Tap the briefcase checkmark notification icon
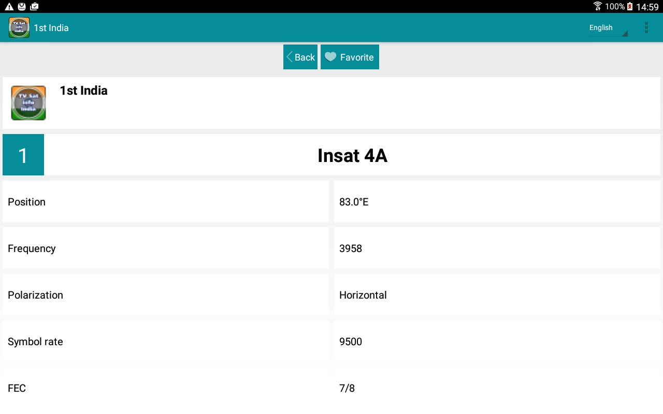The image size is (663, 414). pyautogui.click(x=34, y=7)
